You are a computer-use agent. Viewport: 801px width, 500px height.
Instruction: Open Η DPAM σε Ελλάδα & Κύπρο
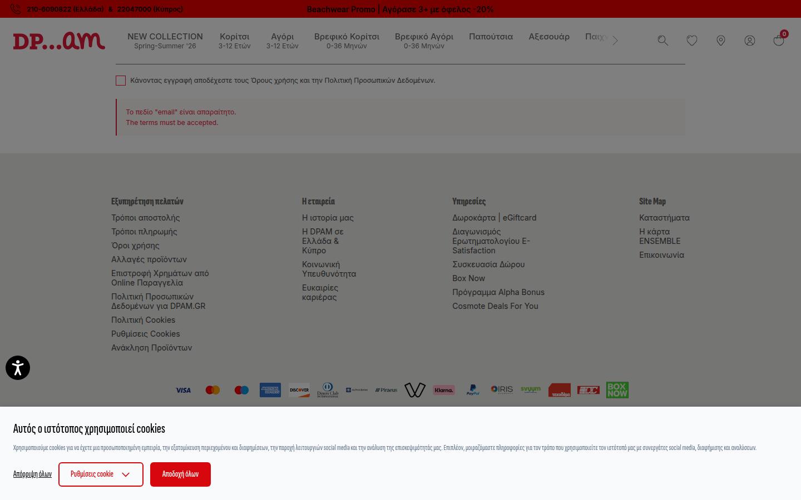pos(323,241)
